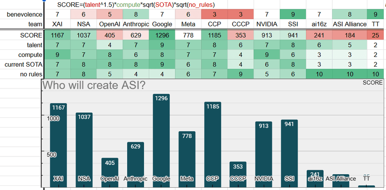Select the benevolence cell 5 for OpenAI
Screen dimensions: 386x190
click(110, 14)
